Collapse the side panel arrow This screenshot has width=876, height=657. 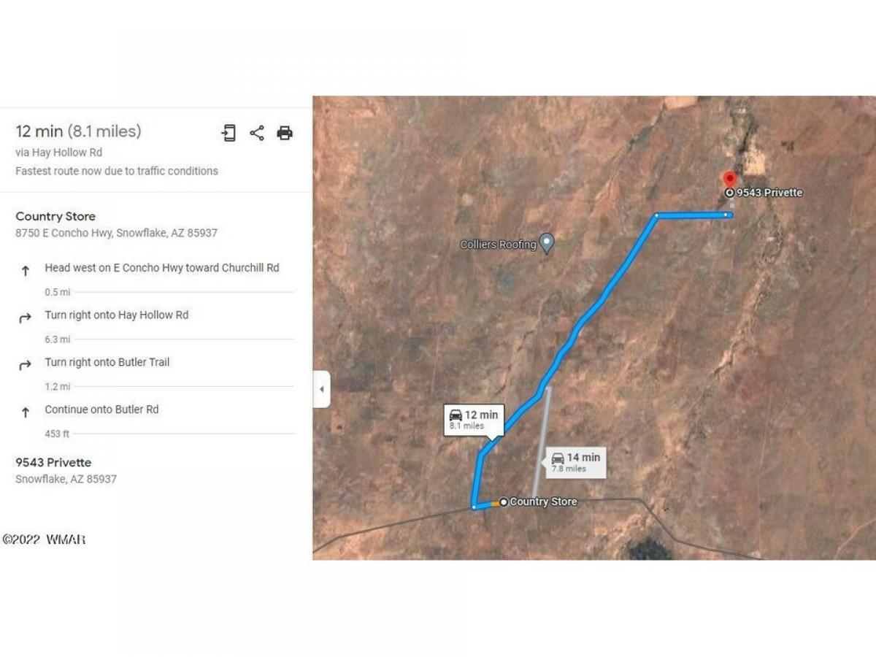pos(322,389)
